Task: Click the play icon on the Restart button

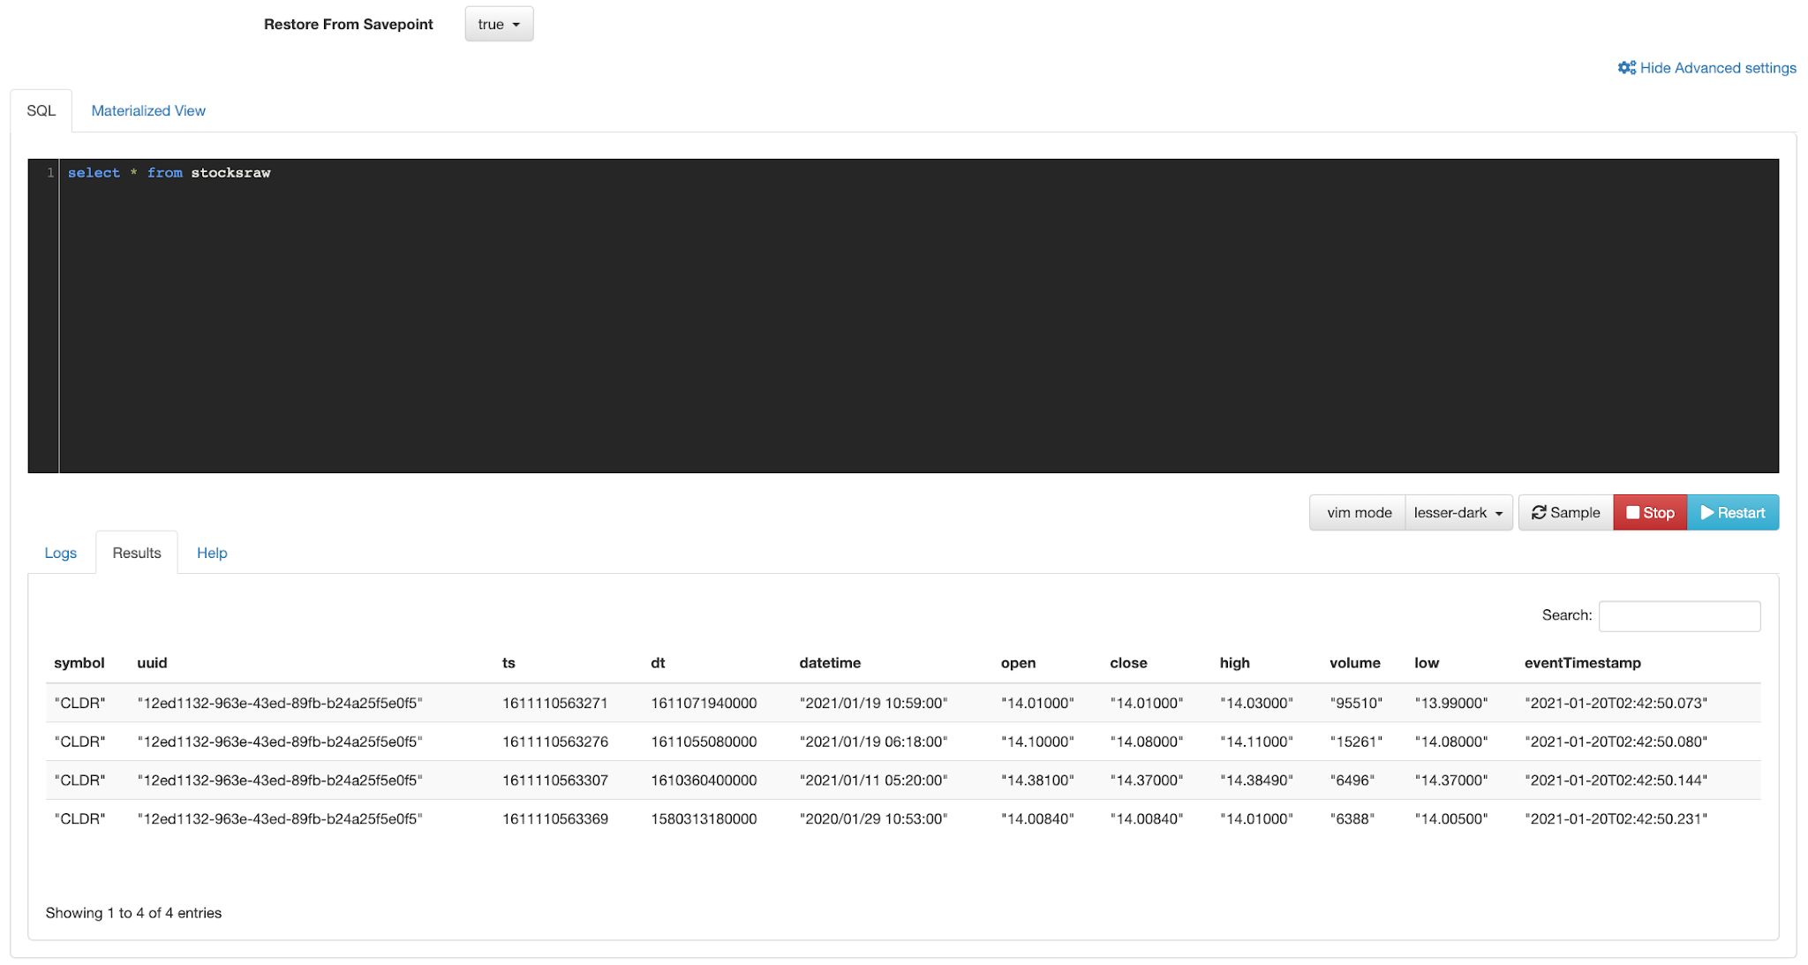Action: click(1706, 512)
